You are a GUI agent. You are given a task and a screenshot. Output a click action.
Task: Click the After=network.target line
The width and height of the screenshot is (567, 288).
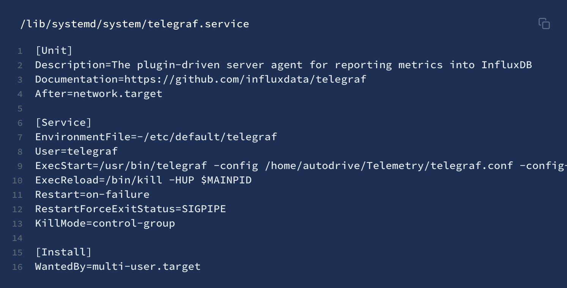(99, 94)
